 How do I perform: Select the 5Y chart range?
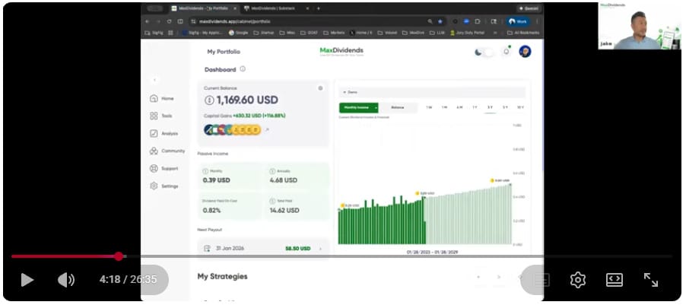coord(505,108)
